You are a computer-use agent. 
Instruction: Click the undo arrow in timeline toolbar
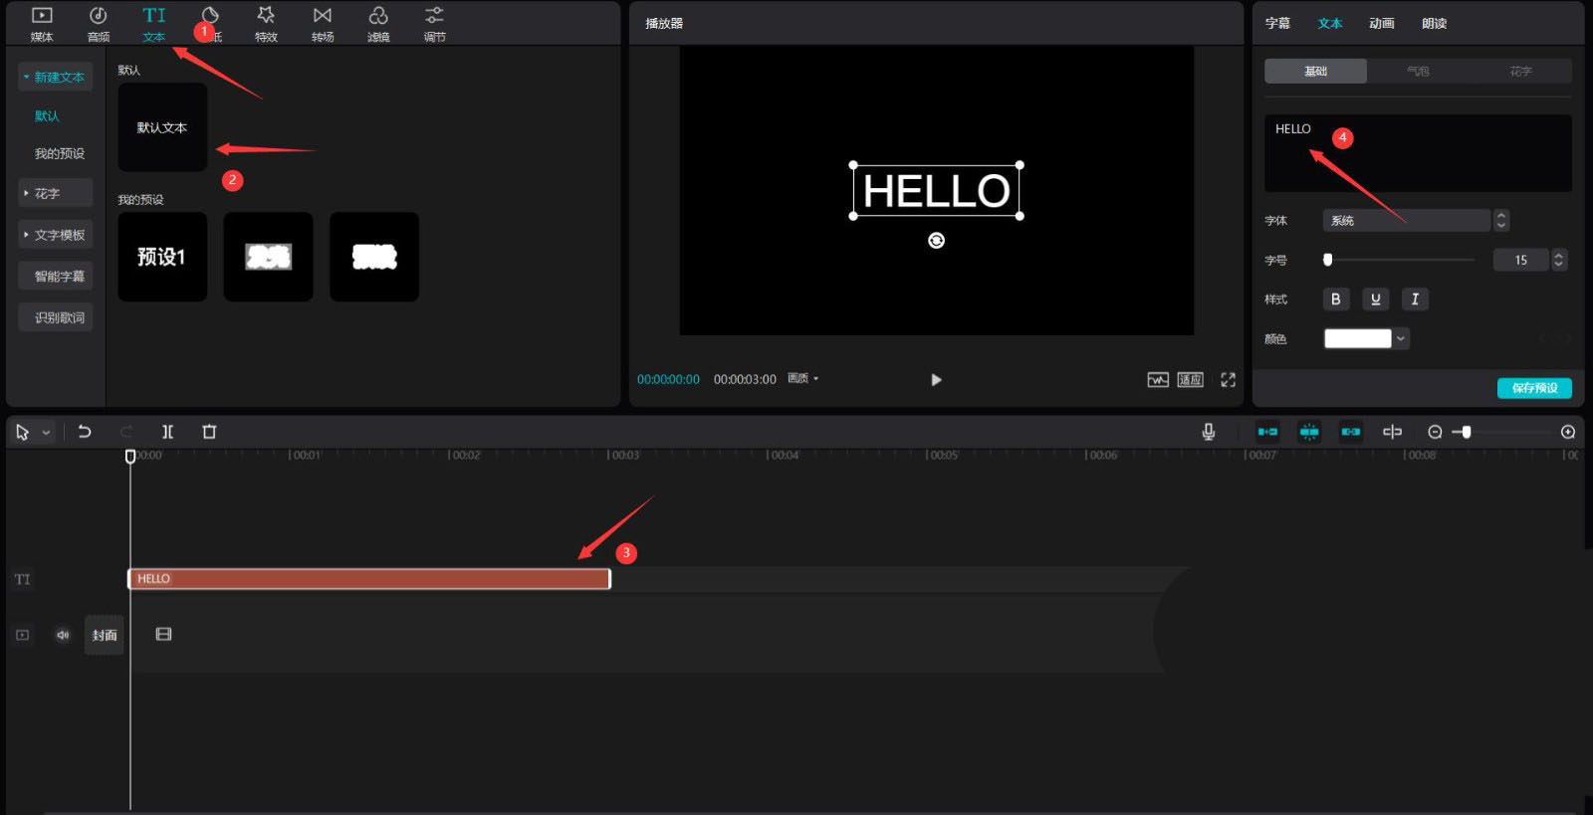(x=85, y=432)
